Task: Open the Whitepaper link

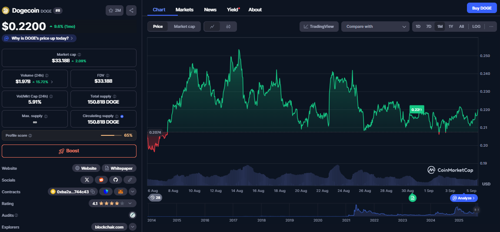Action: click(x=119, y=168)
